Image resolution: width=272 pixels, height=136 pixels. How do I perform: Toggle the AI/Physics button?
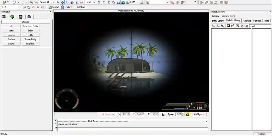click(199, 114)
